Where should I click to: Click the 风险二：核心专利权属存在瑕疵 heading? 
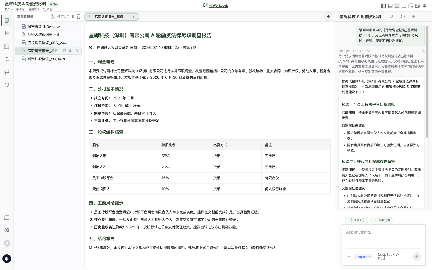click(368, 161)
